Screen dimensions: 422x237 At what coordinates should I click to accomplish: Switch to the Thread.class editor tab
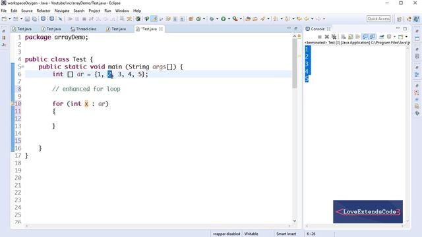[x=84, y=29]
